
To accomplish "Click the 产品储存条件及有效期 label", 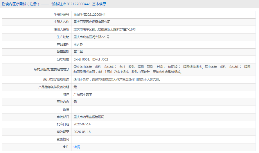I will coord(54,87).
